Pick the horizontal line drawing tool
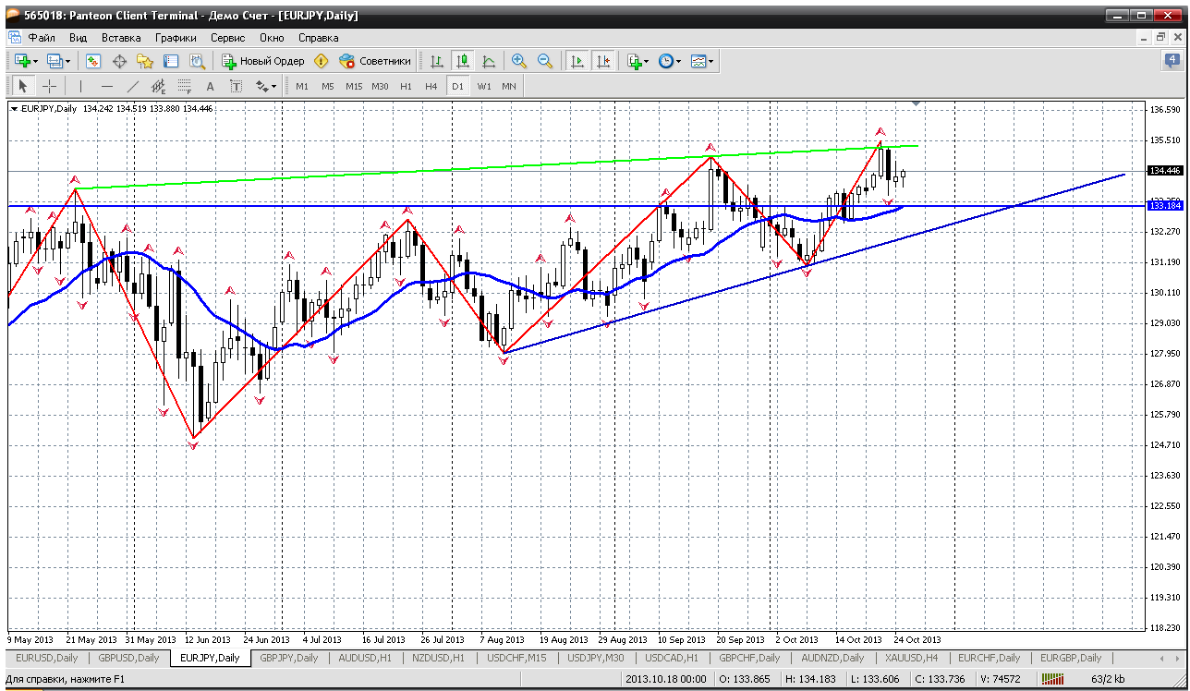The width and height of the screenshot is (1190, 691). (x=107, y=86)
